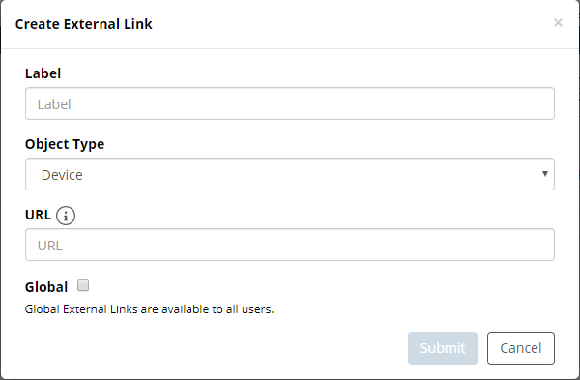
Task: Tick the box next to Global
Action: click(83, 285)
